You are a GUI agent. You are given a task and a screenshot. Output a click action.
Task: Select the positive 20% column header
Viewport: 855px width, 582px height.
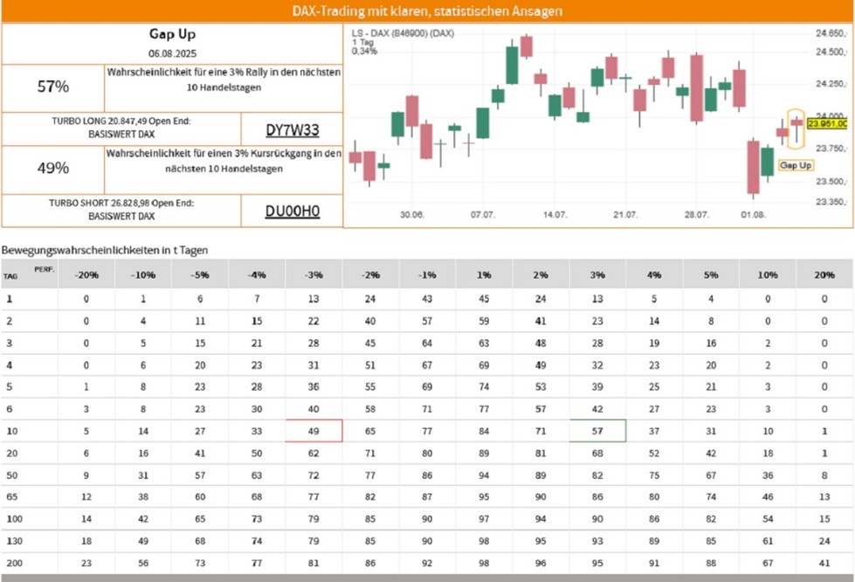[824, 275]
